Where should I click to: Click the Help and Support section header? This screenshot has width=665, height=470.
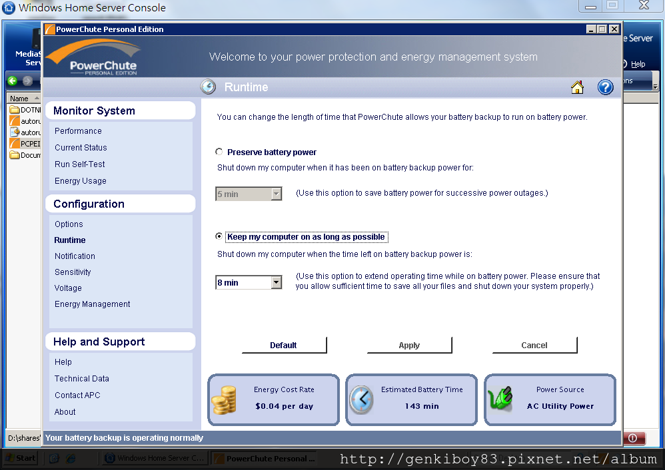(x=120, y=342)
